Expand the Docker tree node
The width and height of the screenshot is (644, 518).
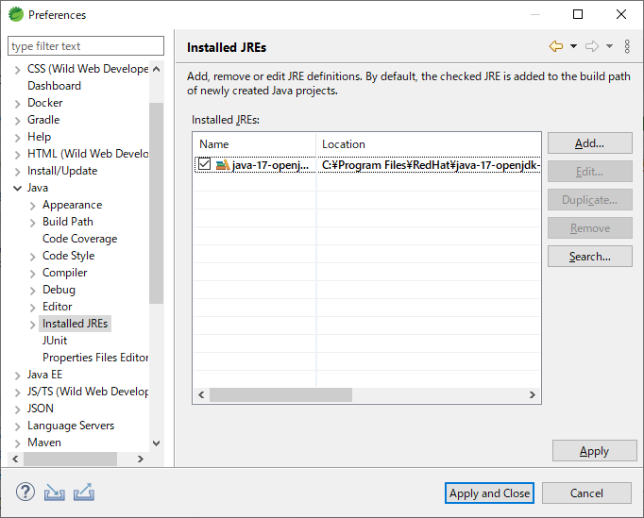(17, 104)
